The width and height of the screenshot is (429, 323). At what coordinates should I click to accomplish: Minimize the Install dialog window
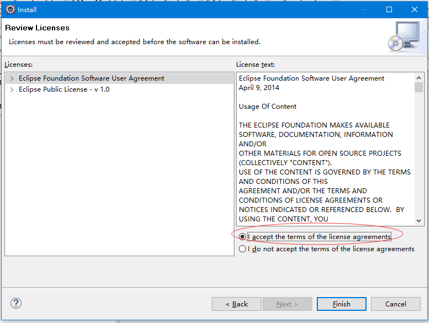click(x=364, y=9)
